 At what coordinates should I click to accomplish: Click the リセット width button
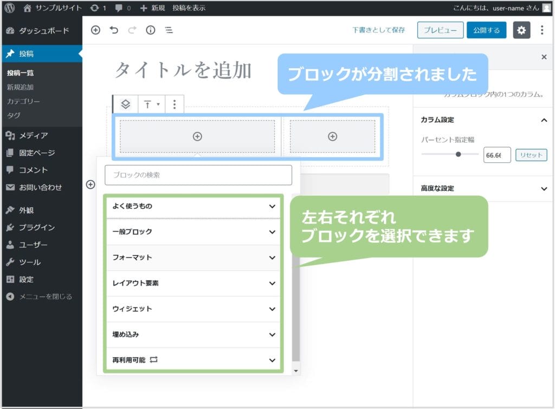531,155
